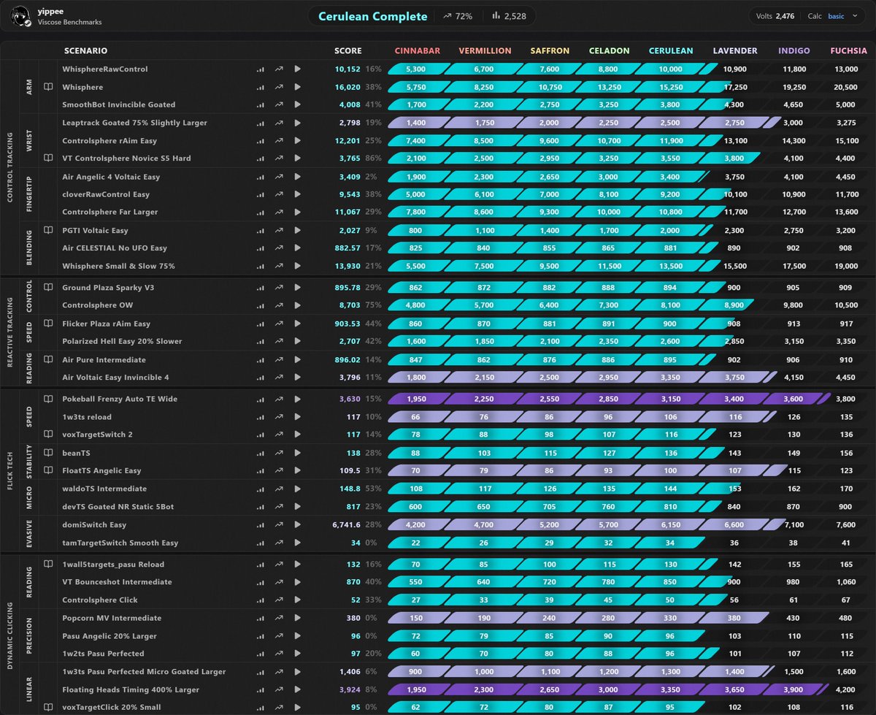Open guide book for VT Controlsphere Novice S5 Hard
The image size is (876, 715).
point(48,158)
